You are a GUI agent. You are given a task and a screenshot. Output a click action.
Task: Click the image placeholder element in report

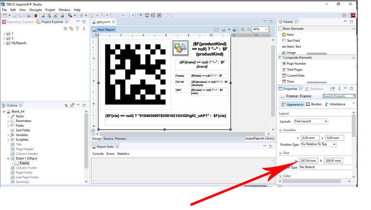pyautogui.click(x=181, y=48)
